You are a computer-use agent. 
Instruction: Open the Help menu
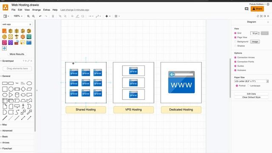click(x=55, y=10)
